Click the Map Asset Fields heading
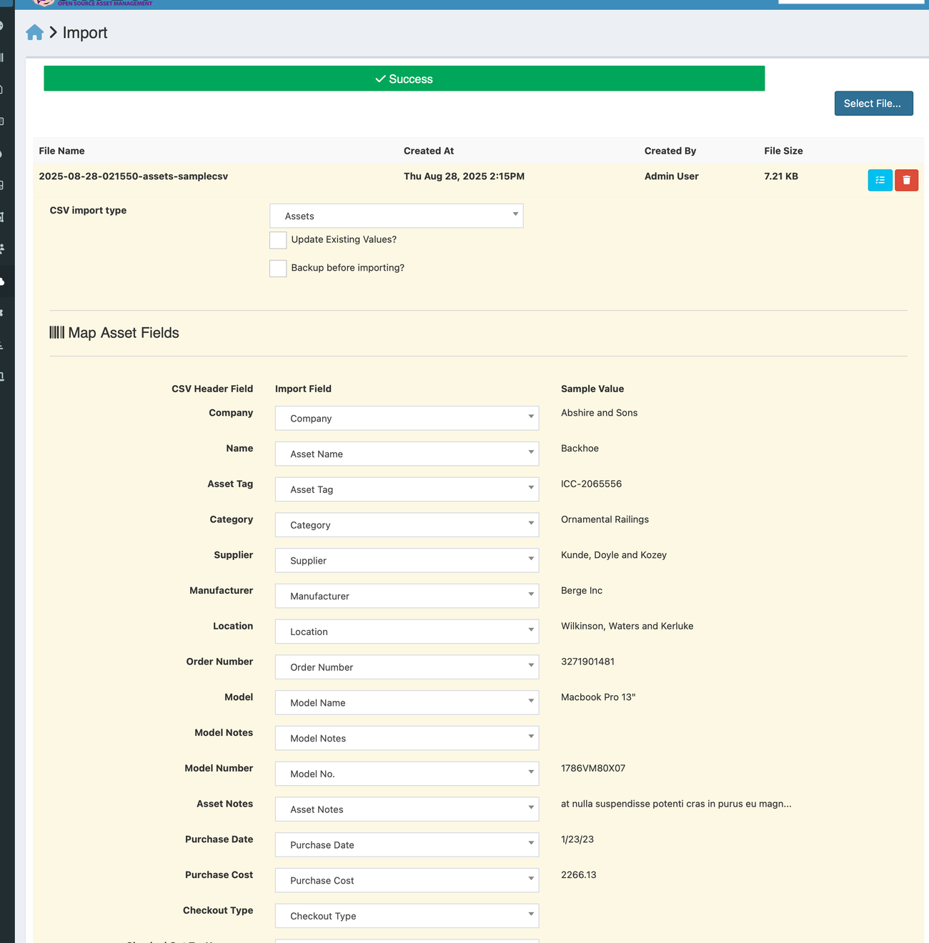The width and height of the screenshot is (929, 943). tap(114, 333)
